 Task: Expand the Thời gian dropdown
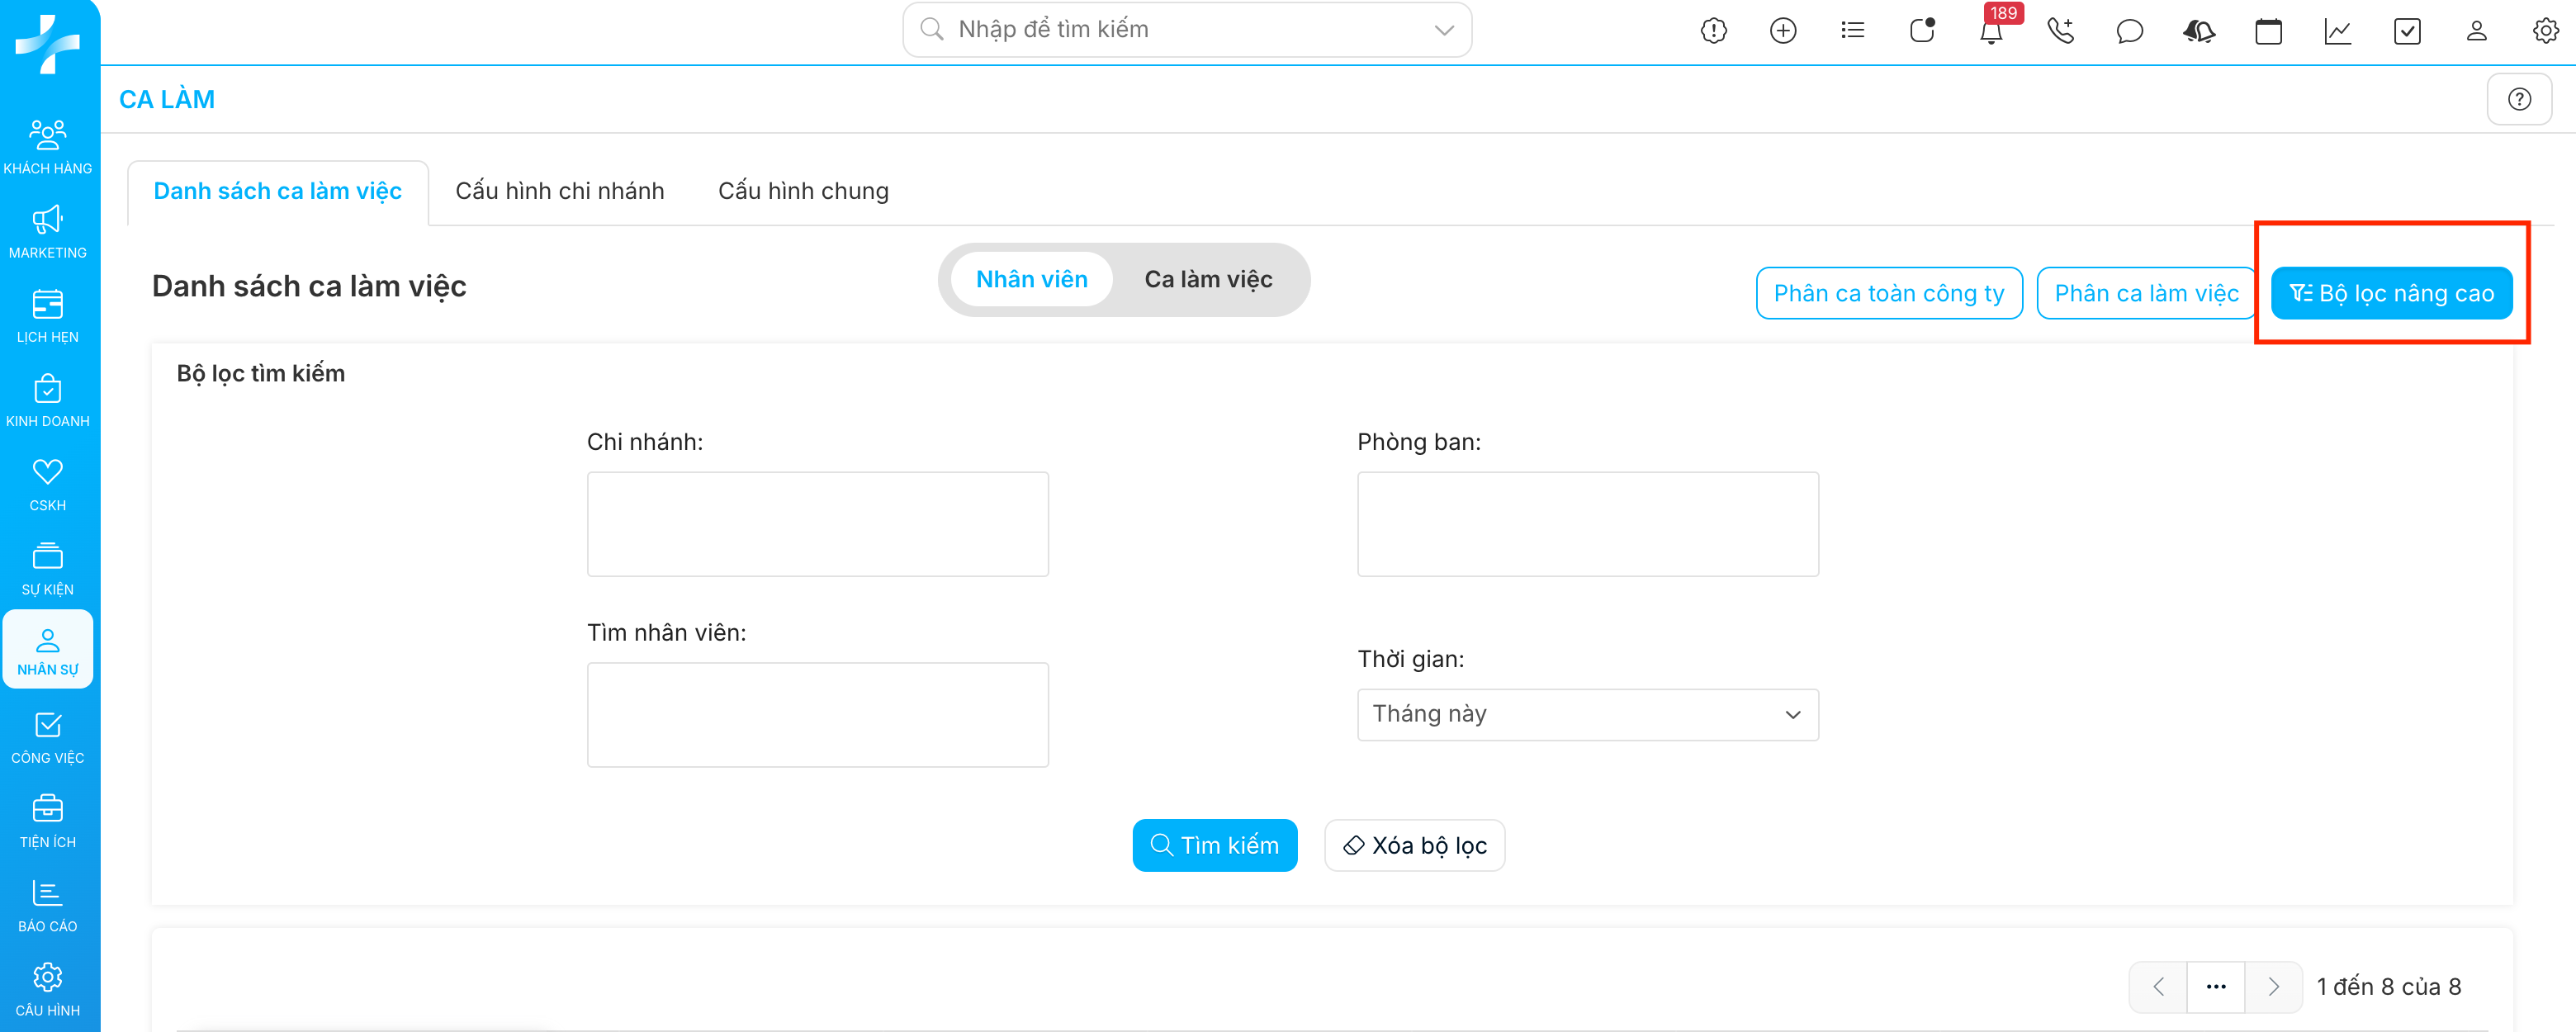[1586, 714]
